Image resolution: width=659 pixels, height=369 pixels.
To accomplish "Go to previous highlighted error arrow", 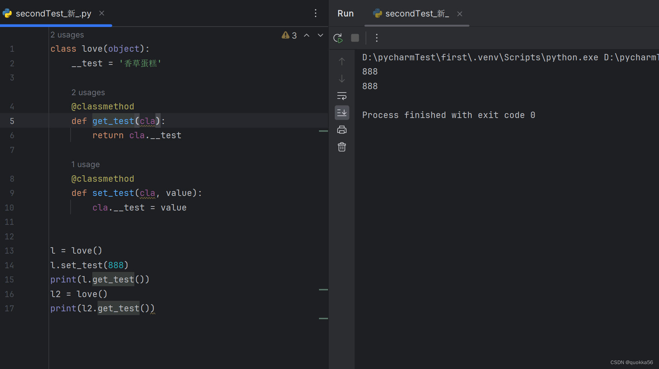I will [307, 35].
